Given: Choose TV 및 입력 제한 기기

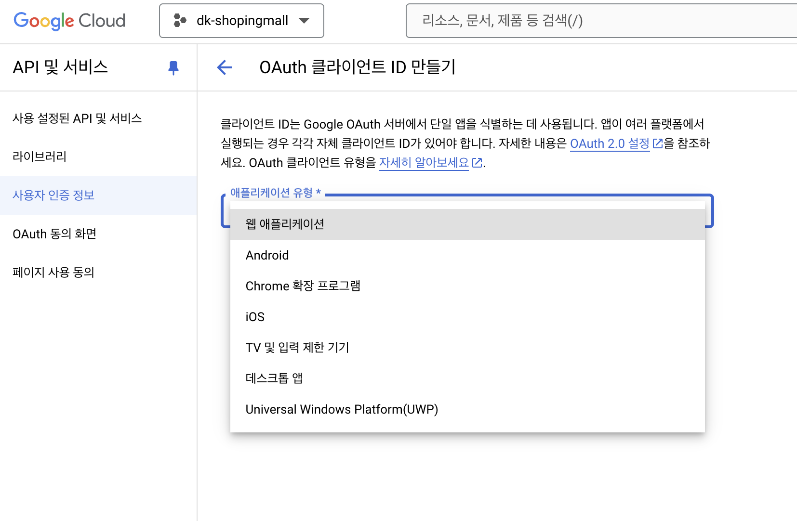Looking at the screenshot, I should (467, 348).
